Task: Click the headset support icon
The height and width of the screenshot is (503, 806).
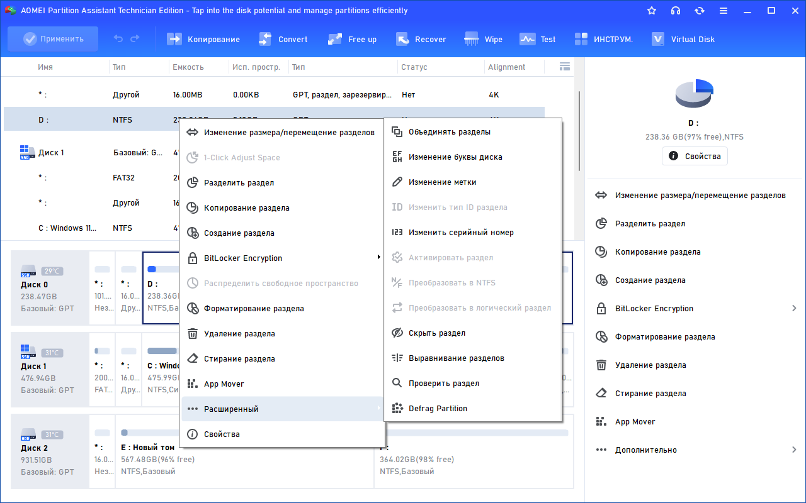Action: click(676, 11)
